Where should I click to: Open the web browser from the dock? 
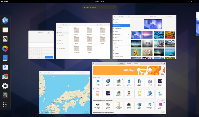pos(5,20)
